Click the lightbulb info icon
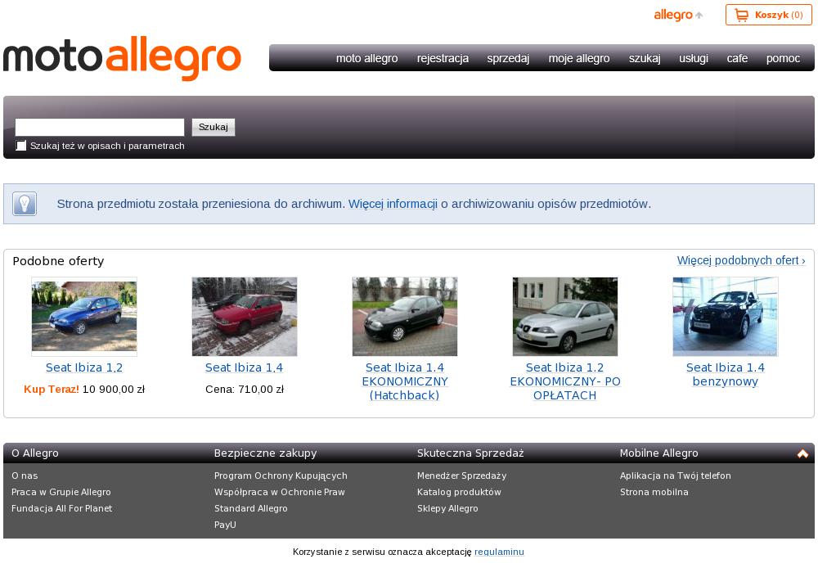This screenshot has width=818, height=568. [x=25, y=204]
